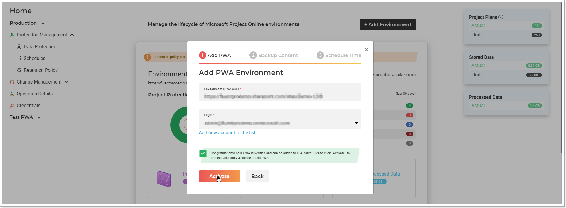Click the Add Environment button
Viewport: 566px width, 208px height.
[388, 24]
